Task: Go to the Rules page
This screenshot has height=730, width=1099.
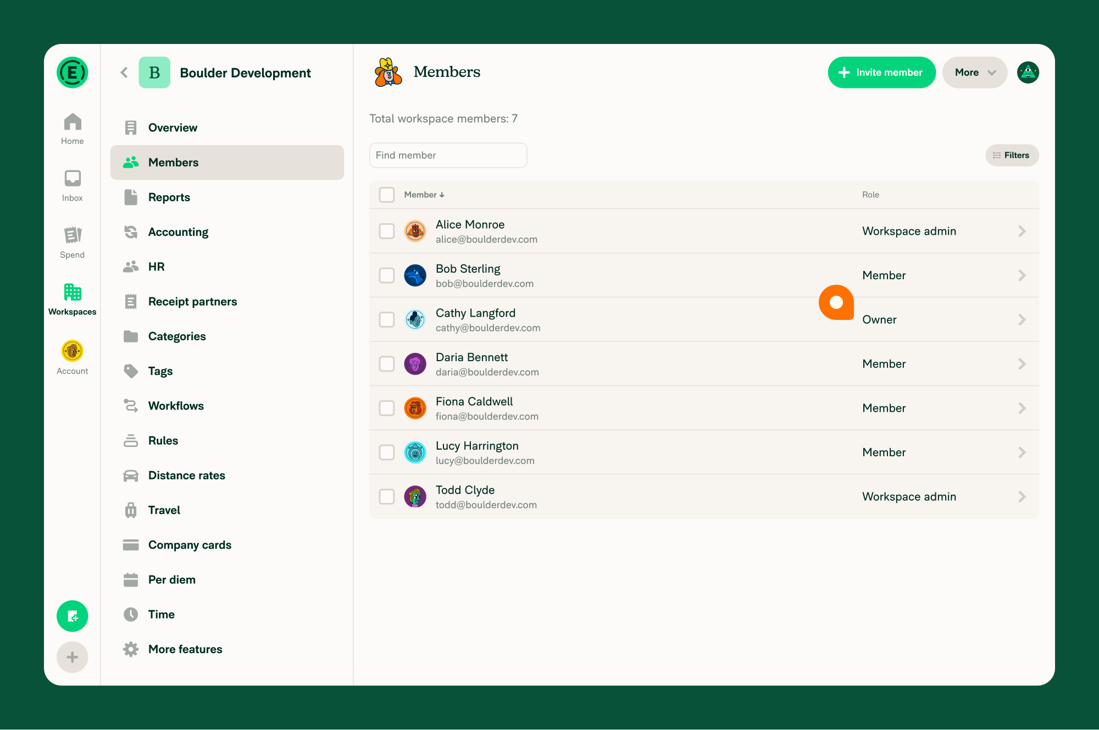Action: [x=227, y=440]
